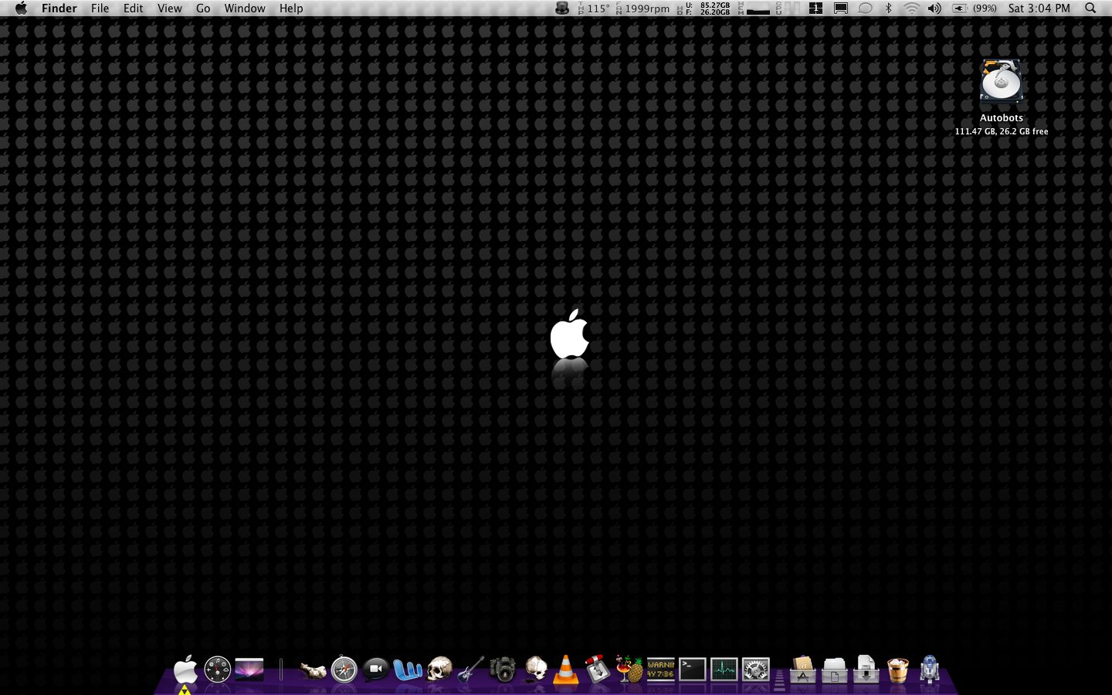The image size is (1112, 695).
Task: Open Console WARNING icon in dock
Action: 661,670
